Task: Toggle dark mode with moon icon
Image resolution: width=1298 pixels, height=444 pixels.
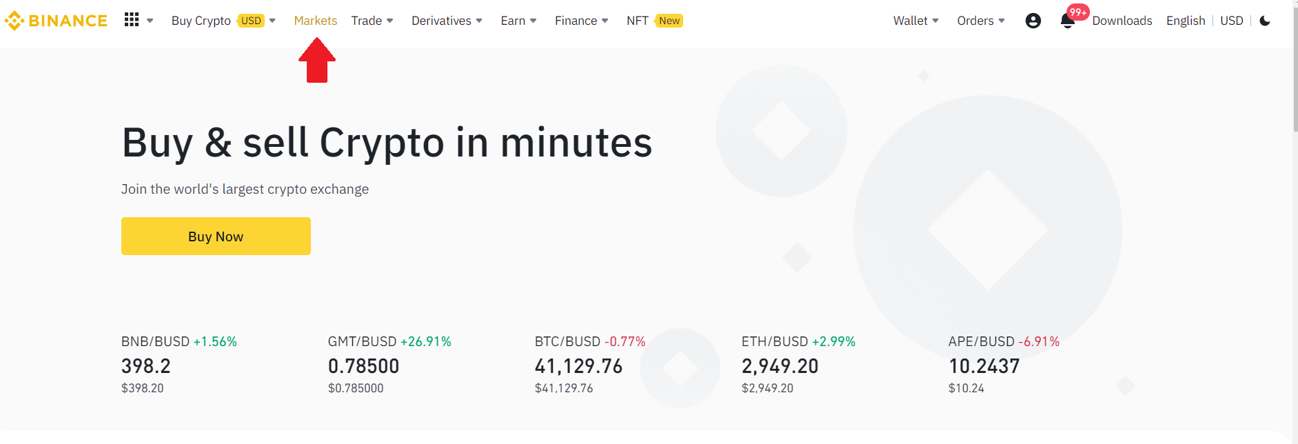Action: (1265, 21)
